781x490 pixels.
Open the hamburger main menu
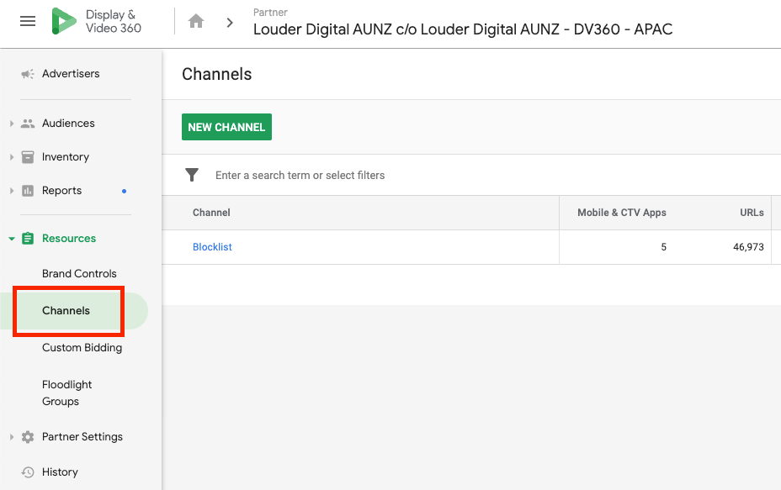pos(28,21)
